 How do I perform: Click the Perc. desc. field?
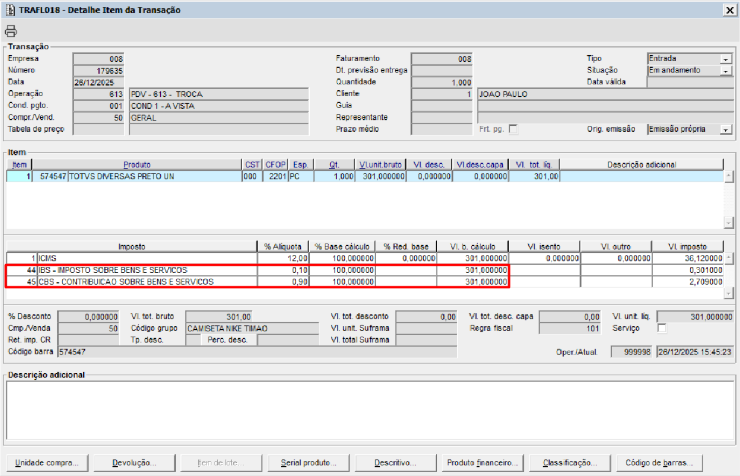(288, 340)
